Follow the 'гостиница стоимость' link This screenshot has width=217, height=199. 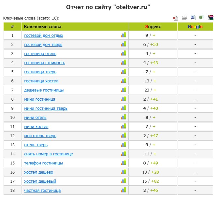45,63
